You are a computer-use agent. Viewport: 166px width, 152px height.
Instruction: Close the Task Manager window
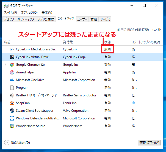click(157, 5)
